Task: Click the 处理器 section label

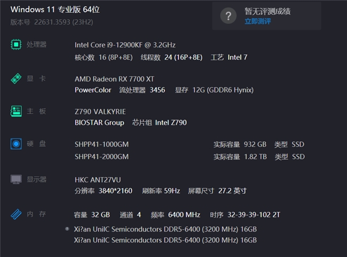Action: [36, 44]
